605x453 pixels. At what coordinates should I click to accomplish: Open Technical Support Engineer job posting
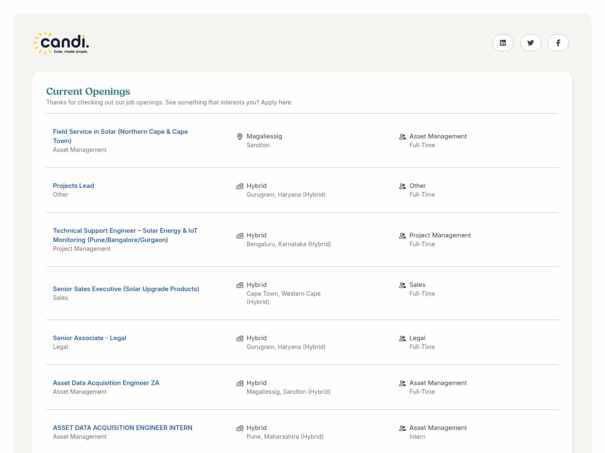pos(125,235)
